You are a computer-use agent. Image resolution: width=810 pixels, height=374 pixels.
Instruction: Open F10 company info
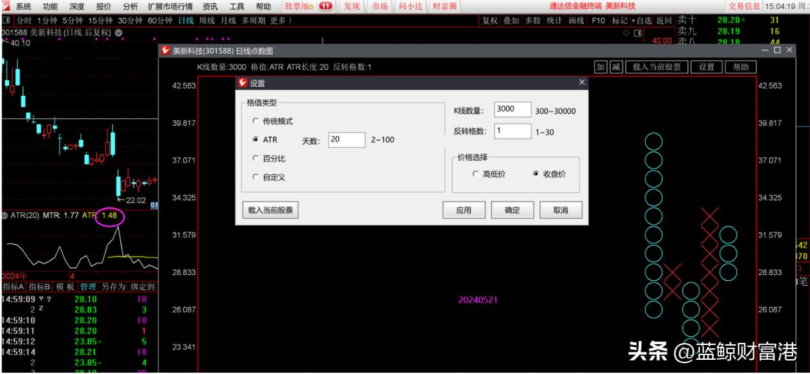598,21
